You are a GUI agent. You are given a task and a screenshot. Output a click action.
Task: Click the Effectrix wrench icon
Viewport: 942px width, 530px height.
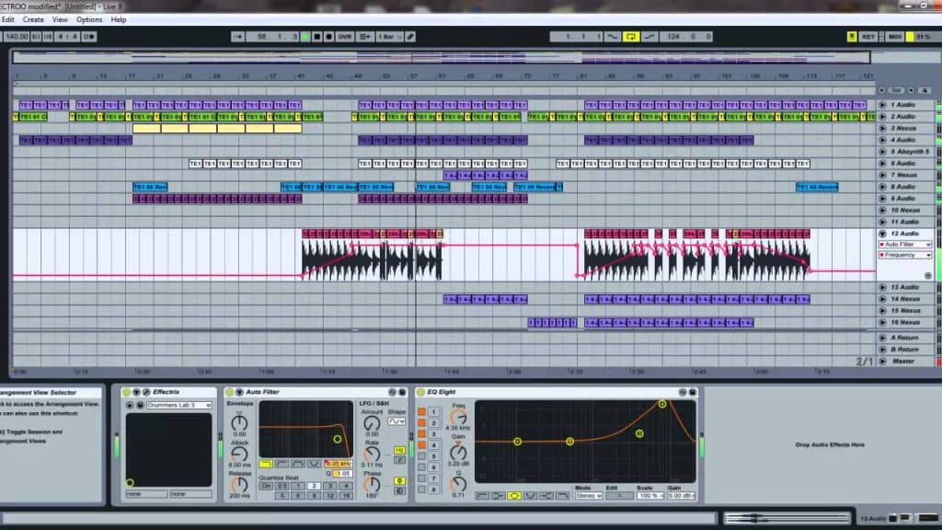tap(146, 392)
